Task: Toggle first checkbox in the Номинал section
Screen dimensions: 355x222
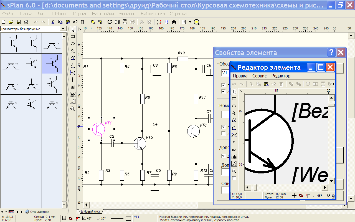Action: (x=223, y=127)
